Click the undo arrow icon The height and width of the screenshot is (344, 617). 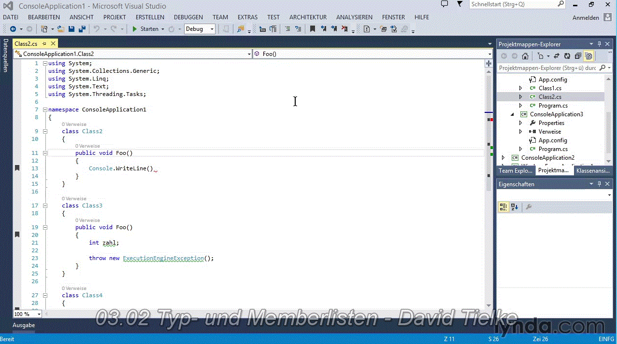click(96, 29)
